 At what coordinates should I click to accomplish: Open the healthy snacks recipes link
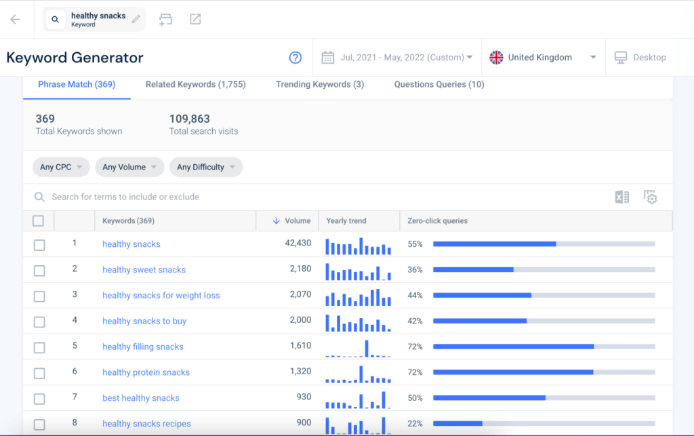coord(146,424)
